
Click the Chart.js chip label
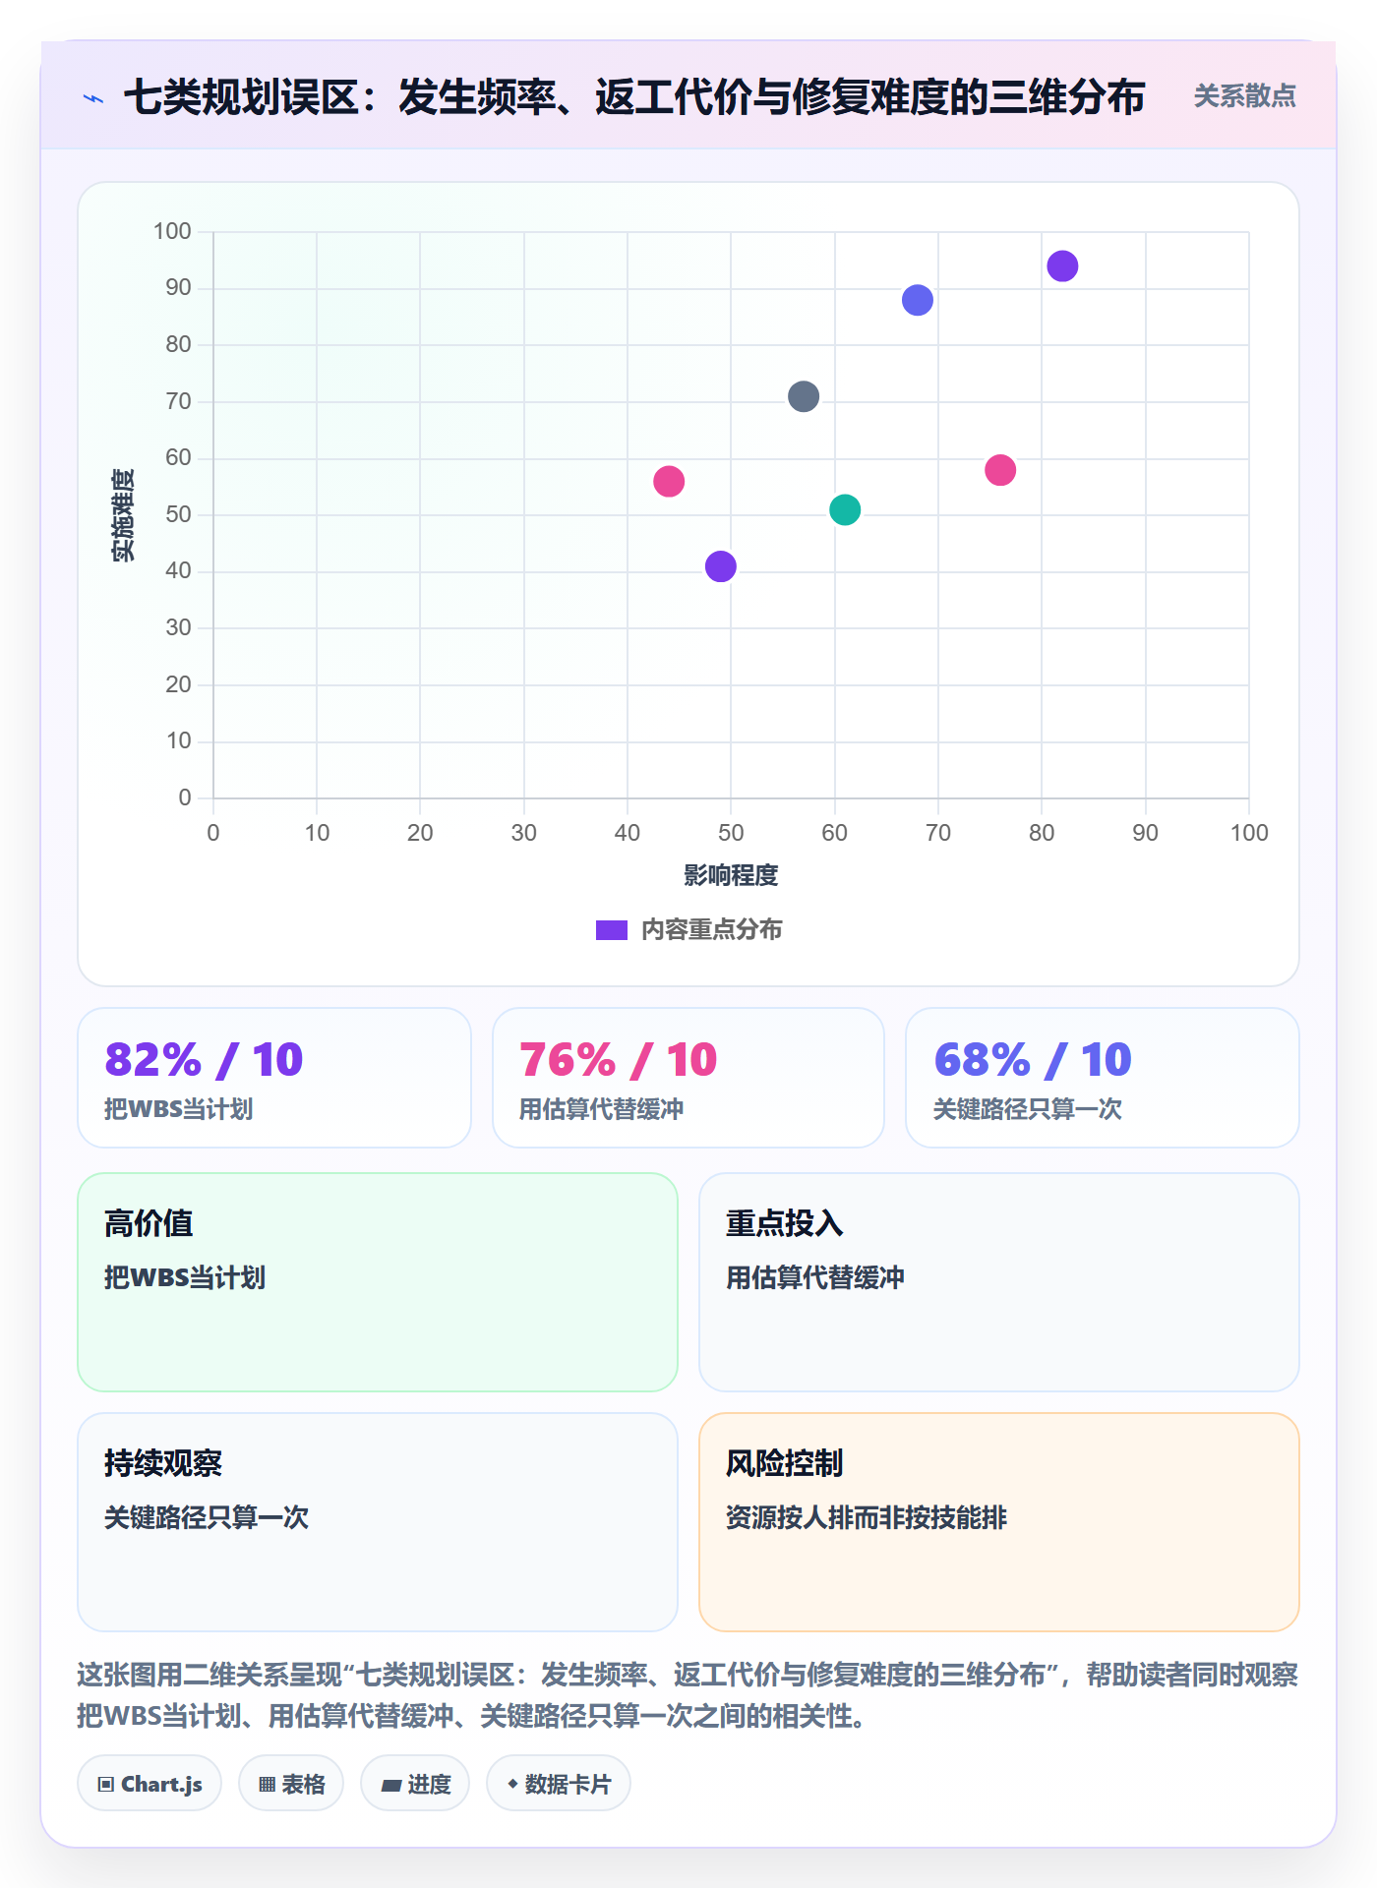(x=161, y=1785)
